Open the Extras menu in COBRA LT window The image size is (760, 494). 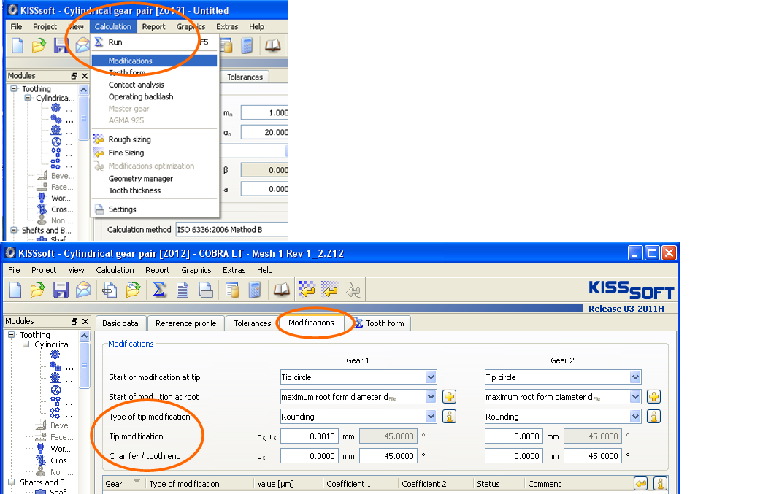(x=234, y=270)
